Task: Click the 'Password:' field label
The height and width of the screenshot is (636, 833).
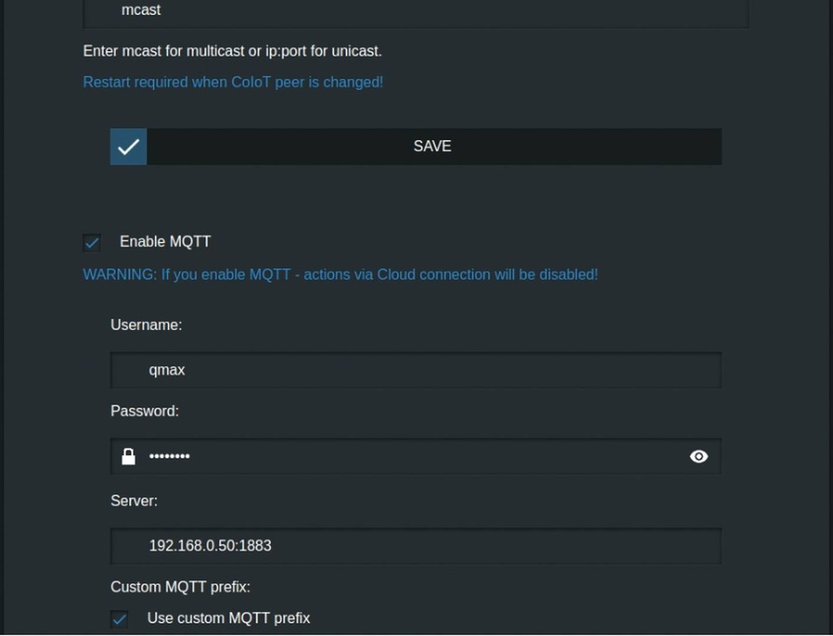Action: pos(144,411)
